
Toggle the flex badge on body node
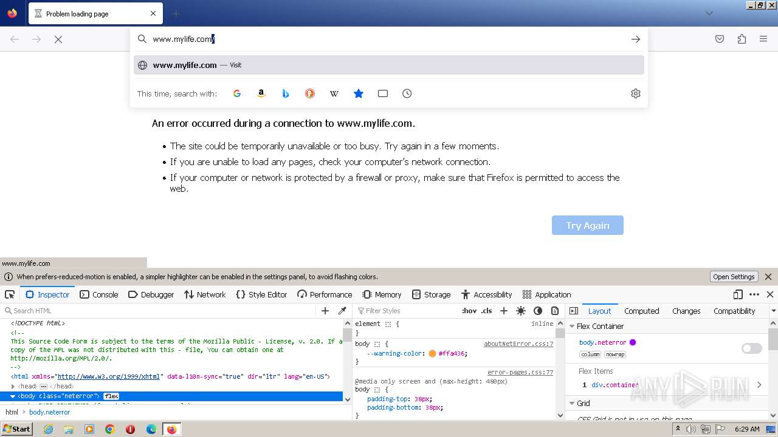(x=111, y=396)
